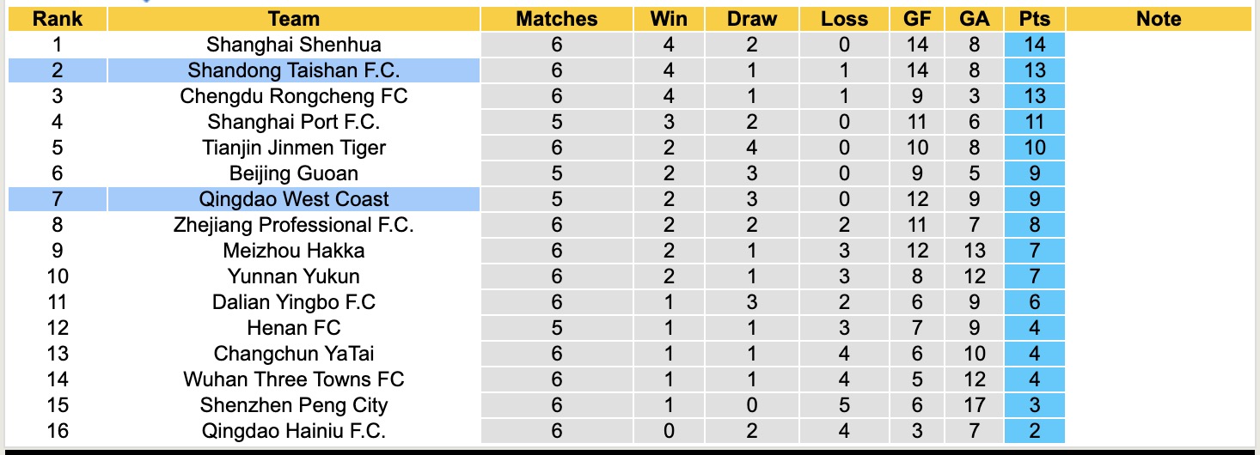The image size is (1260, 455).
Task: Select rank 16 cell in table
Action: point(58,431)
